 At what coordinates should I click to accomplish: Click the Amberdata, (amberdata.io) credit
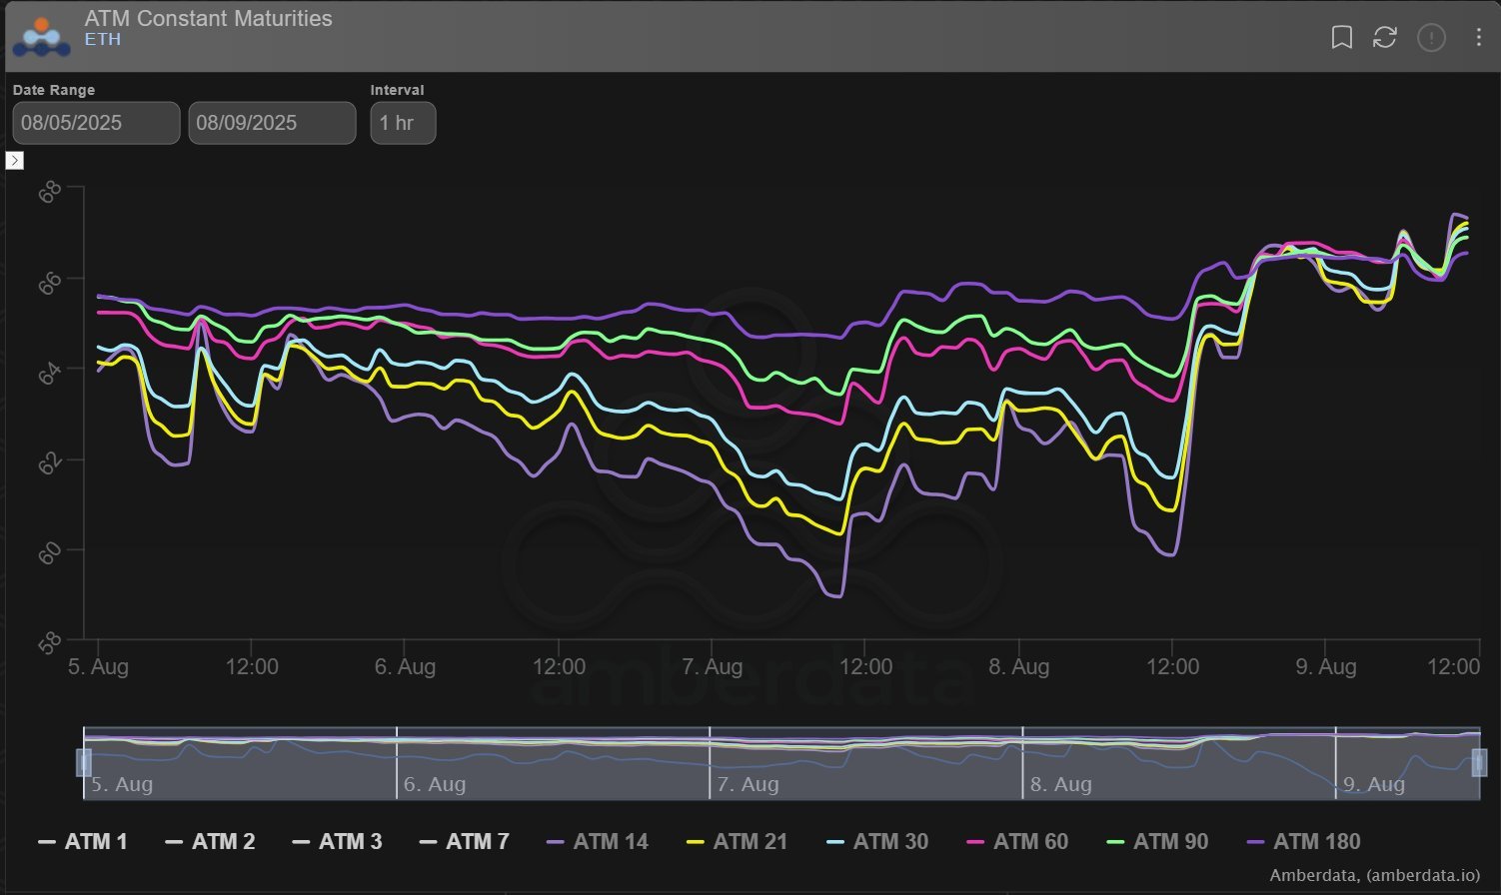(1375, 875)
